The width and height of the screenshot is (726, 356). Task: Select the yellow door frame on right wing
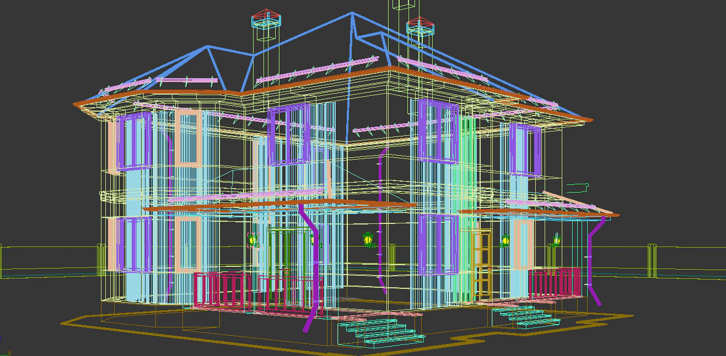482,265
